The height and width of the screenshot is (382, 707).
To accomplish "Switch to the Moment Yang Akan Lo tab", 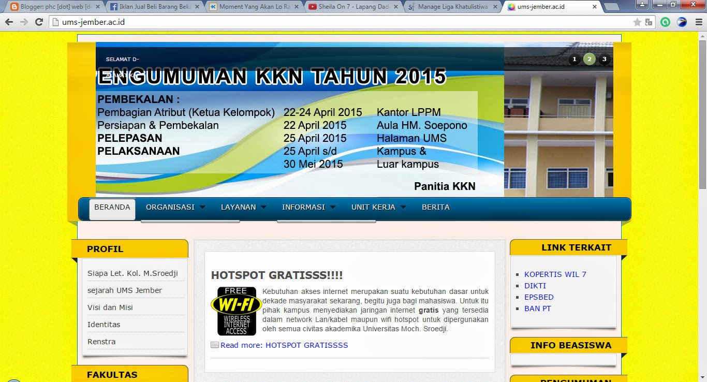I will [x=253, y=7].
